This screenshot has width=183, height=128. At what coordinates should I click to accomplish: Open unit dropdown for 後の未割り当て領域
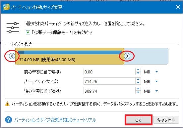tap(156, 91)
